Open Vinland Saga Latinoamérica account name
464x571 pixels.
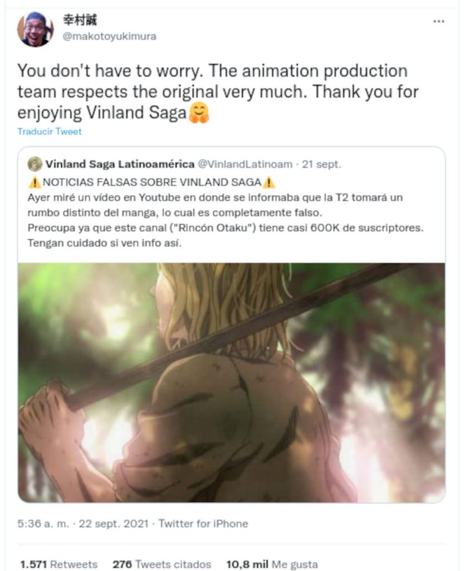120,164
